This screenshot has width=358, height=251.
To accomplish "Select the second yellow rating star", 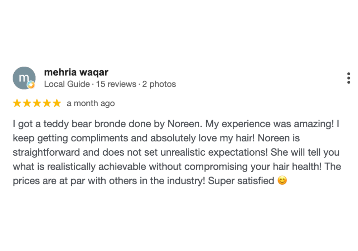I will [x=27, y=103].
